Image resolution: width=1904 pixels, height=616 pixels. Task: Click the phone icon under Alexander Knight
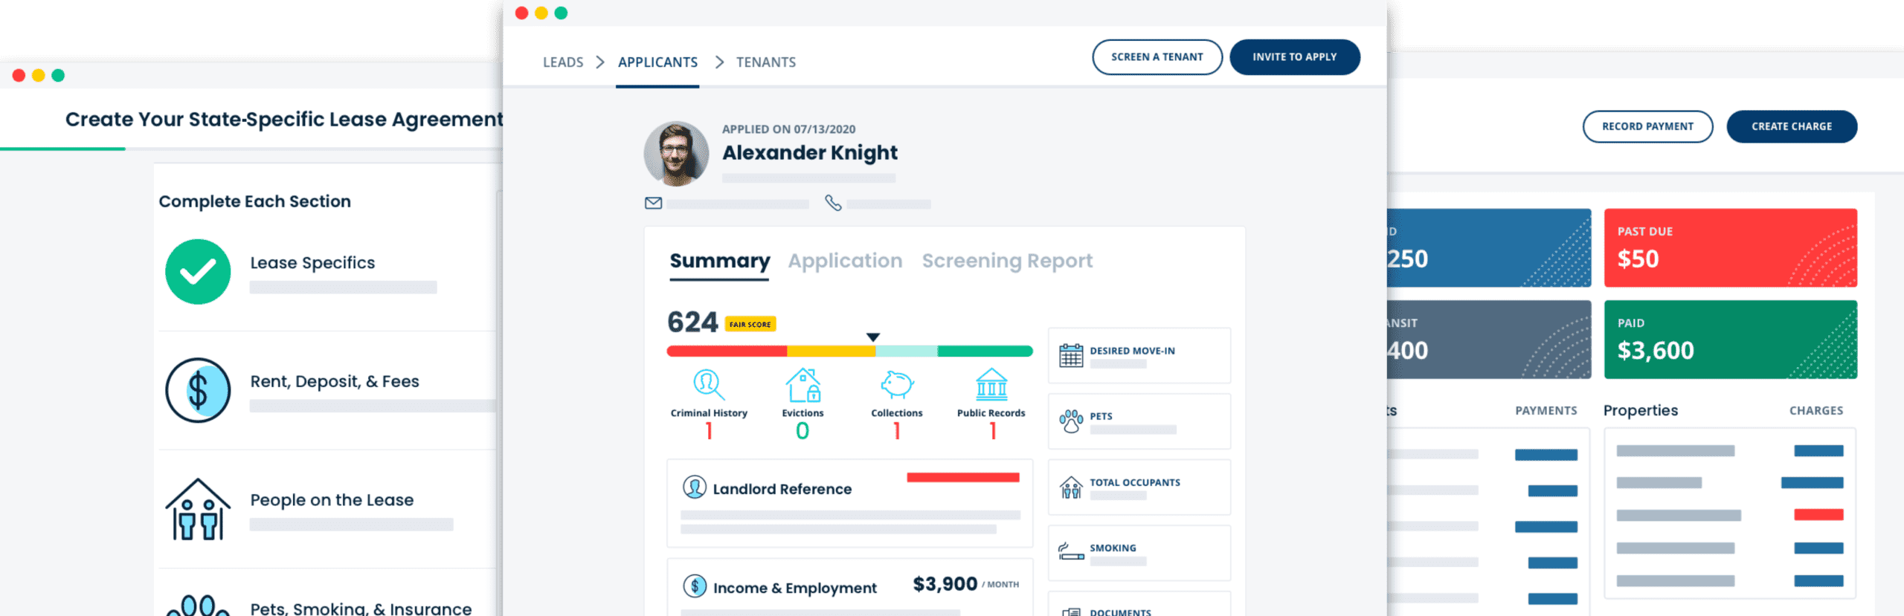(x=833, y=203)
